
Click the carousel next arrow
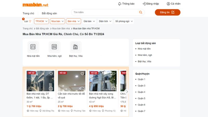127,92
